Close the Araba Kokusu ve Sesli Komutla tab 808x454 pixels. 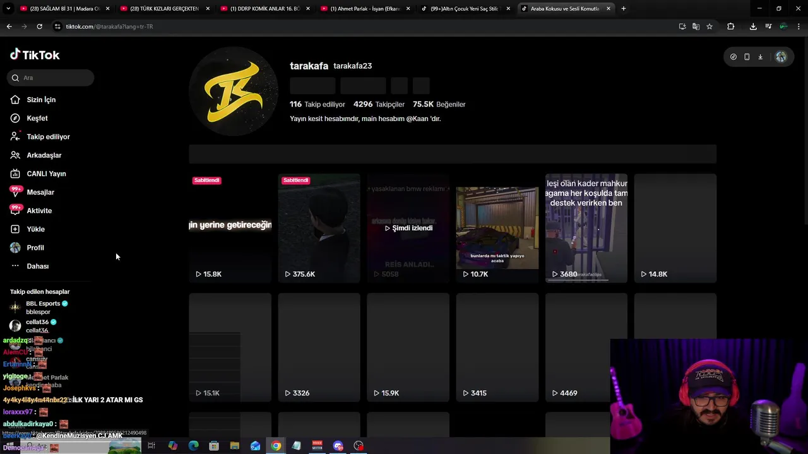click(x=609, y=9)
